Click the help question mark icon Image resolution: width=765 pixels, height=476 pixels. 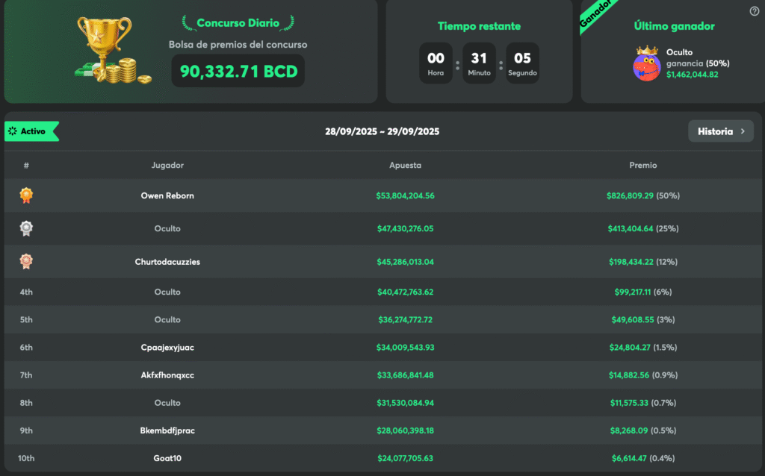[x=754, y=11]
